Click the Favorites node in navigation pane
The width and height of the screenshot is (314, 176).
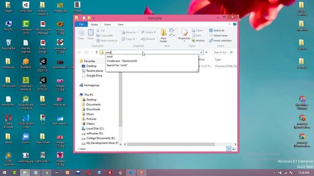[x=89, y=61]
